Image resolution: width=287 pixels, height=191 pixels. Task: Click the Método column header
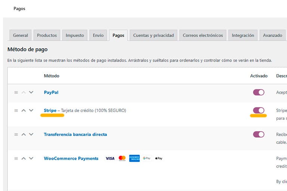coord(52,76)
